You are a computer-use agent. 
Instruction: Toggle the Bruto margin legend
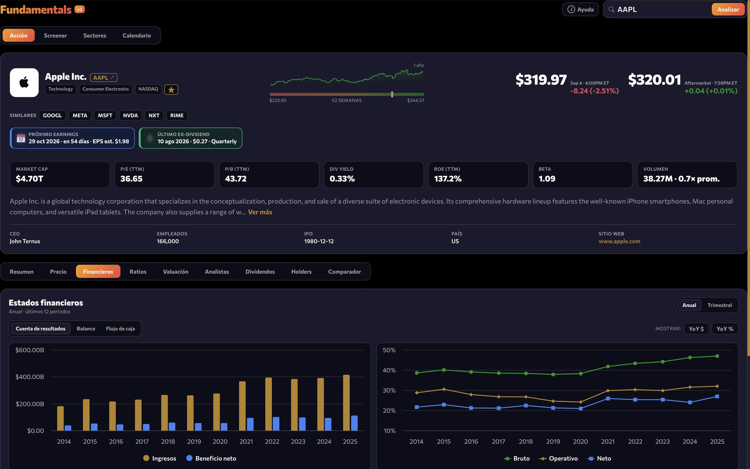click(x=517, y=458)
